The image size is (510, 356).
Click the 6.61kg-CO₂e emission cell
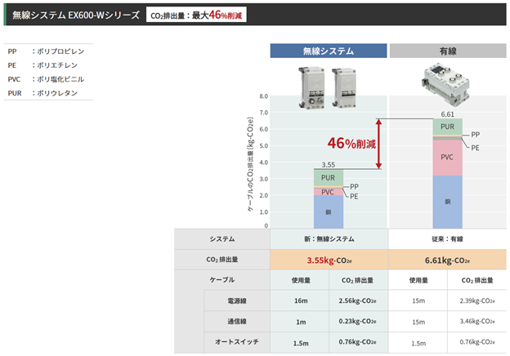tap(446, 260)
